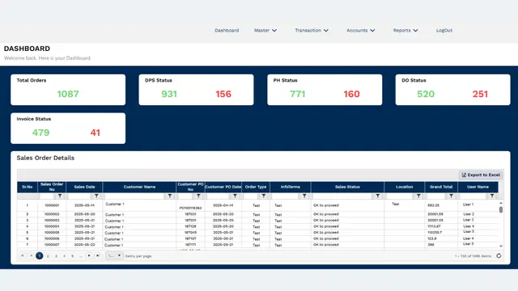
Task: Select sales order 1000004 cell
Action: click(52, 226)
